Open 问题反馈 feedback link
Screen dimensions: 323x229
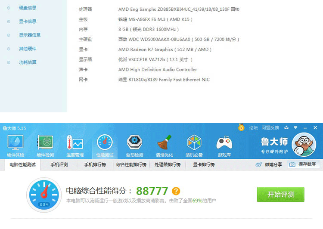270,128
